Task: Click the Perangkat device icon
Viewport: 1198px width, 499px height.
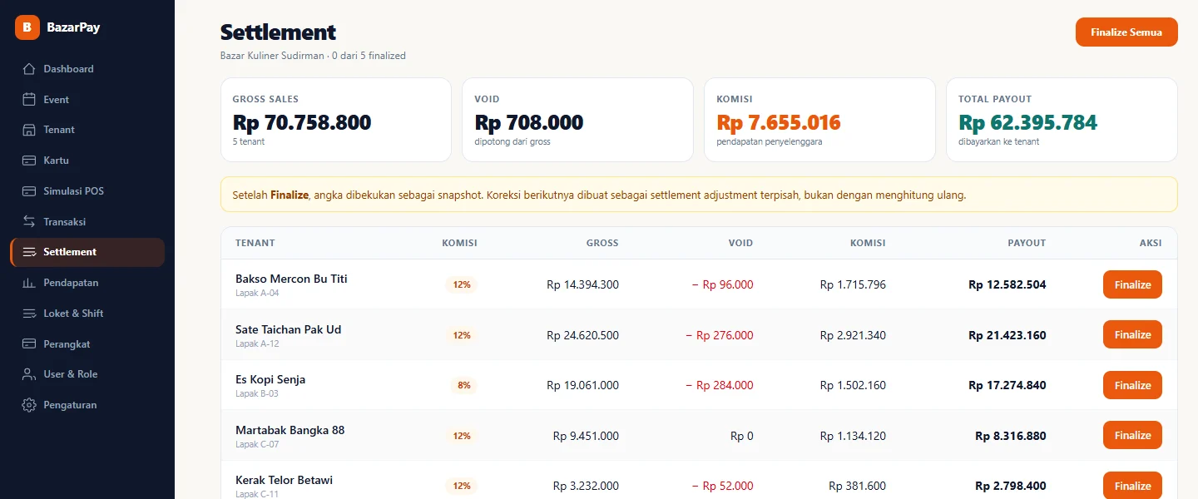Action: [29, 344]
